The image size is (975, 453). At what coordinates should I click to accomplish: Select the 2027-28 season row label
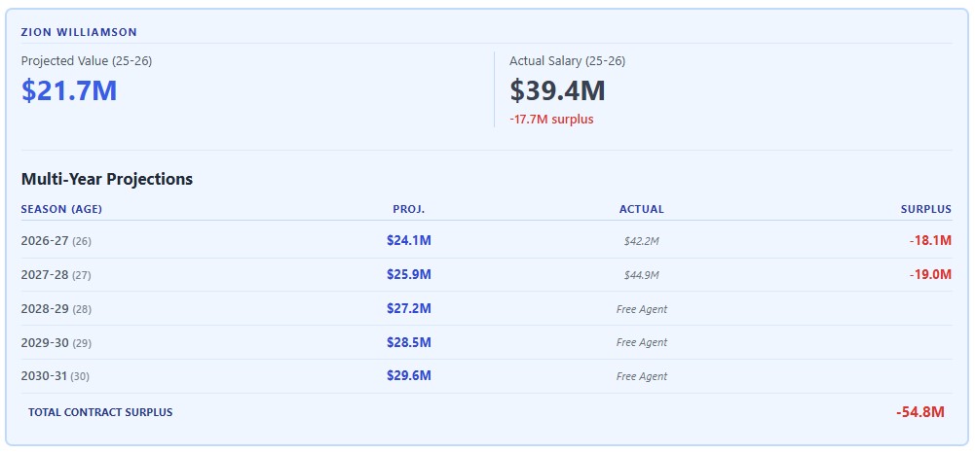pos(56,275)
